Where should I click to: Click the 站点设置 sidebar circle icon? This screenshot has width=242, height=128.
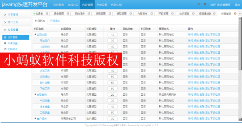coord(5,43)
